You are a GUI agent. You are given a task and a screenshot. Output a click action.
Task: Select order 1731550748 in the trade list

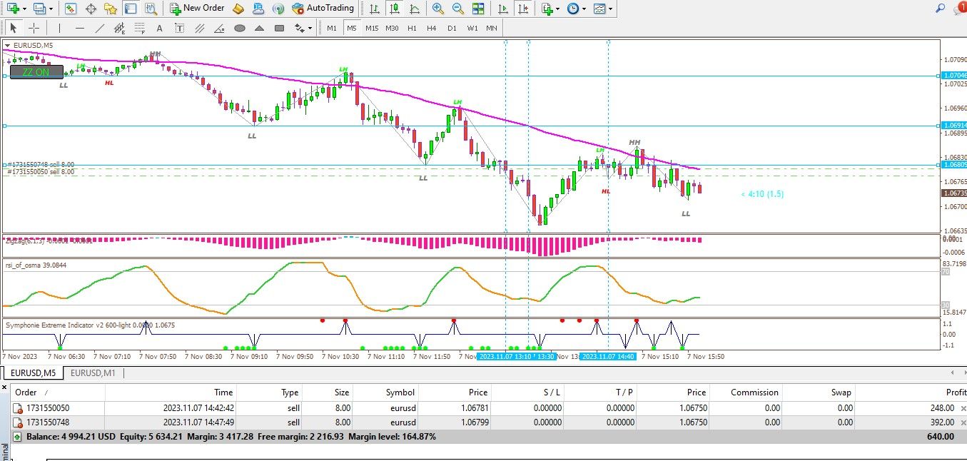tap(47, 422)
